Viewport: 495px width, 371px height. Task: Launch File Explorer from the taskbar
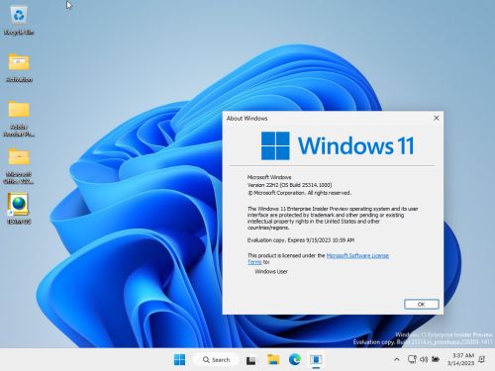point(273,359)
